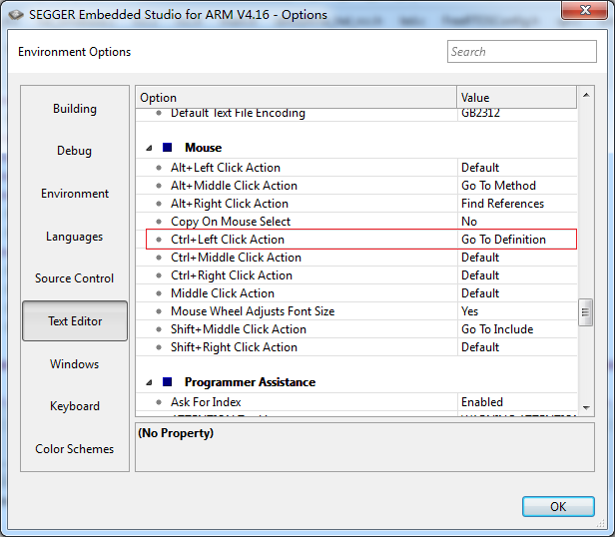
Task: Open the Building options category
Action: coord(75,109)
